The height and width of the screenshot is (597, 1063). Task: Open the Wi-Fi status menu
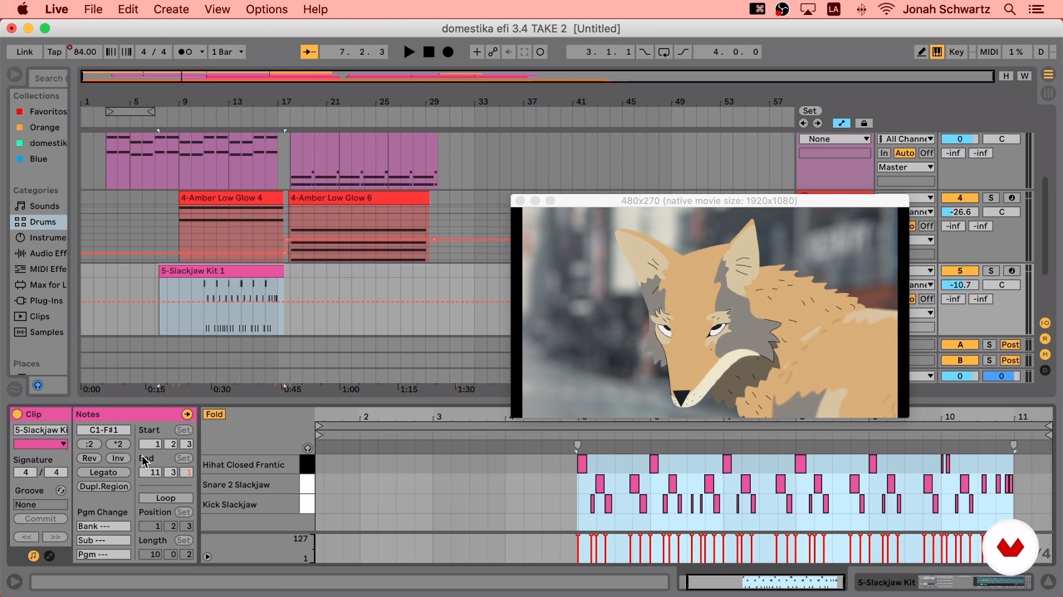coord(886,9)
